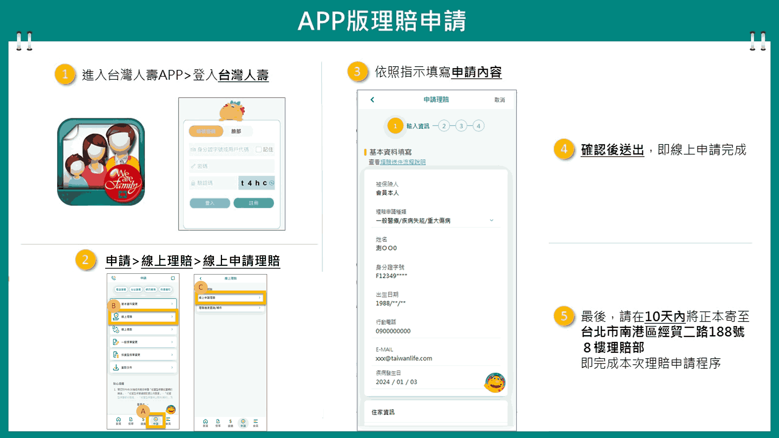Click the 密碼 password input field
Viewport: 779px width, 438px height.
pos(232,166)
